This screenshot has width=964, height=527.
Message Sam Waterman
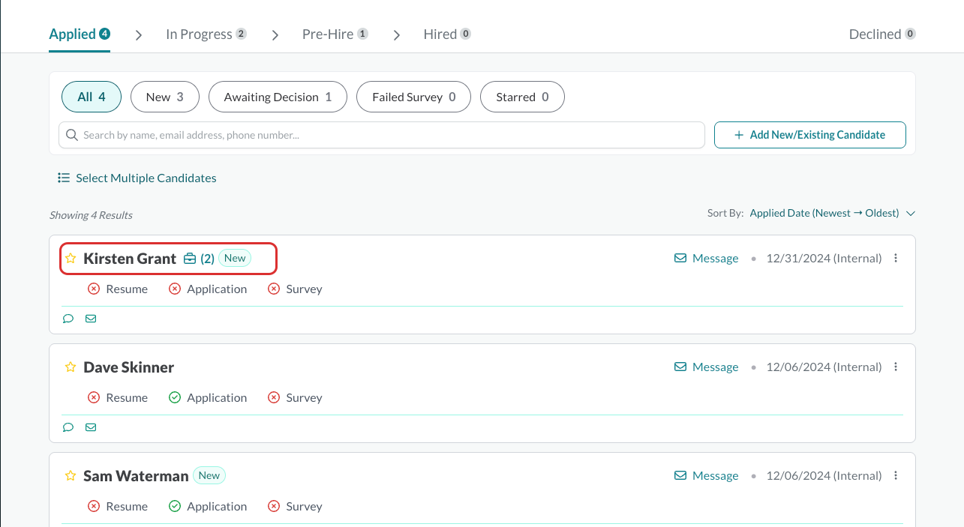707,476
